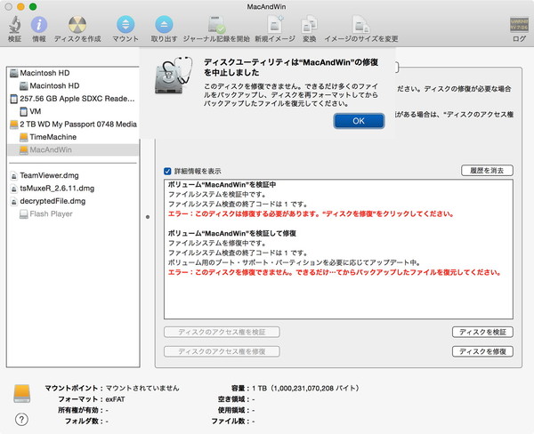Click the SDXC Reader card icon in sidebar

click(14, 99)
